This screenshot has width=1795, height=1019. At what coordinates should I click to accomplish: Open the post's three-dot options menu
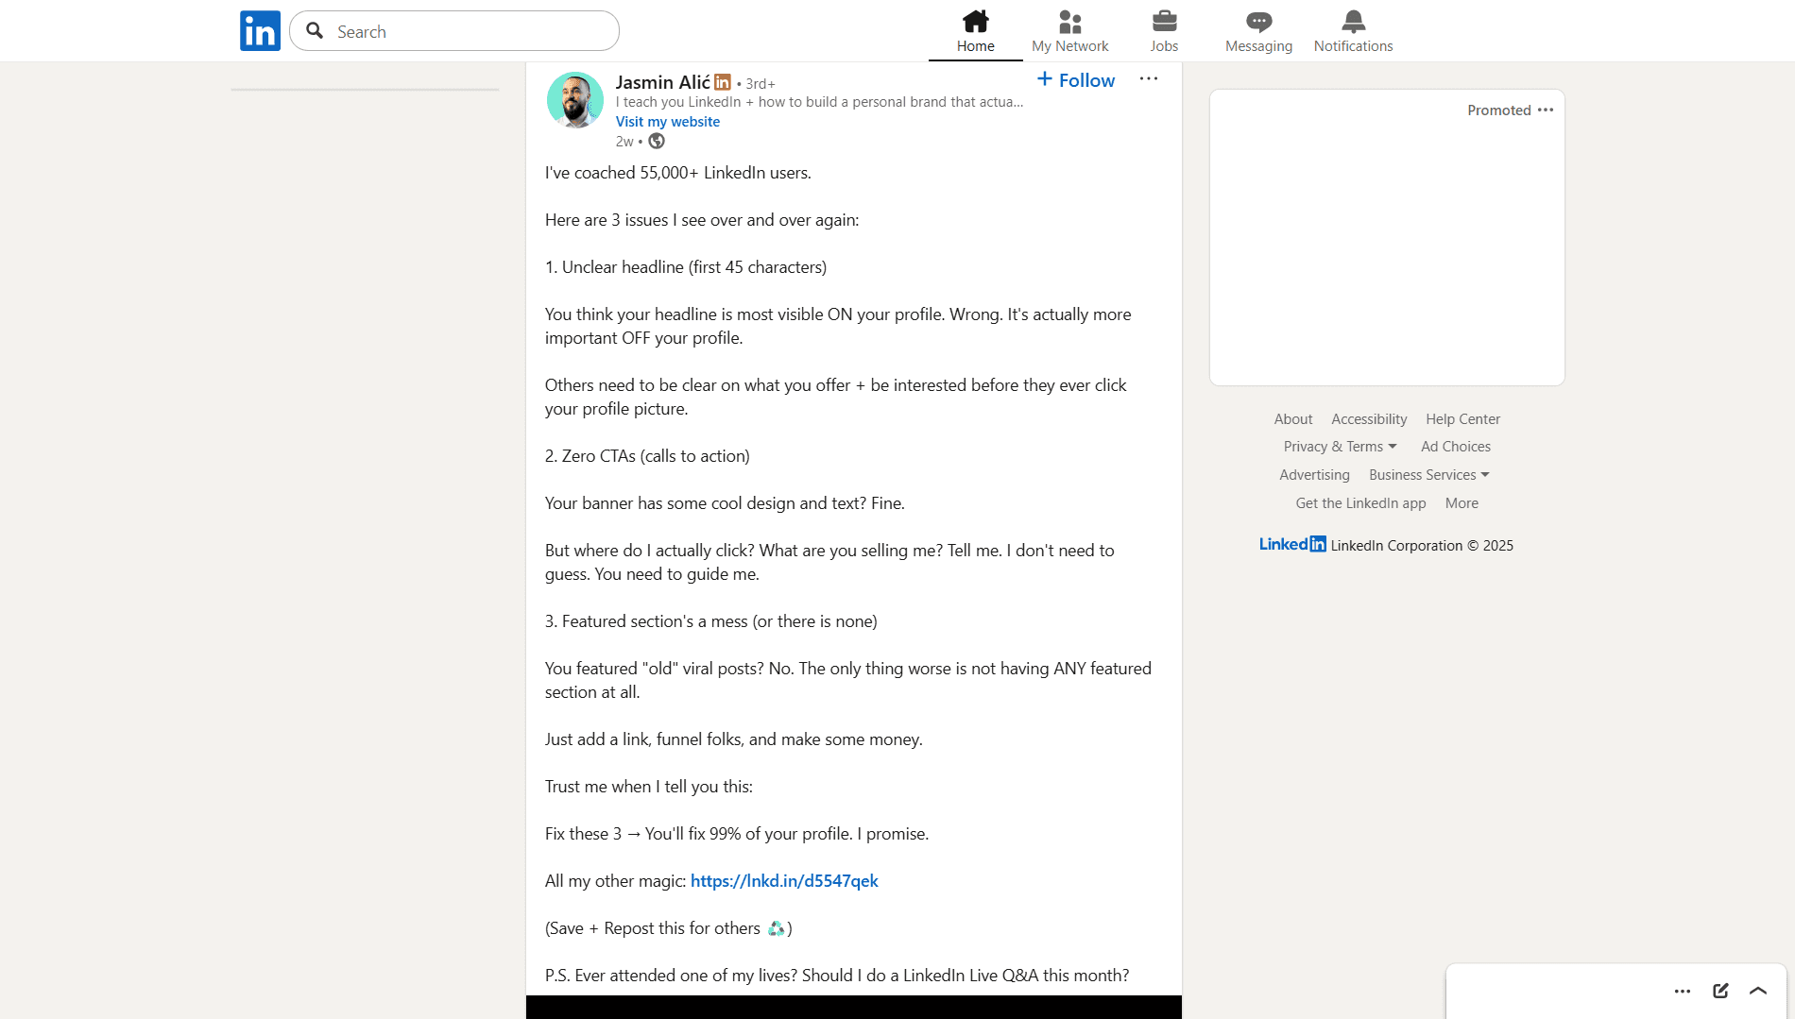tap(1149, 79)
